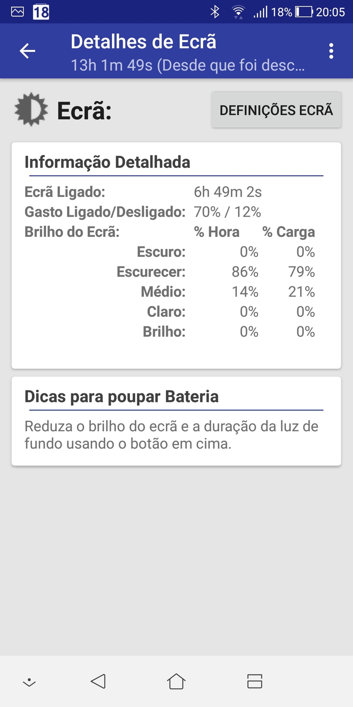This screenshot has height=707, width=353.
Task: Tap the Android back navigation button
Action: [98, 681]
